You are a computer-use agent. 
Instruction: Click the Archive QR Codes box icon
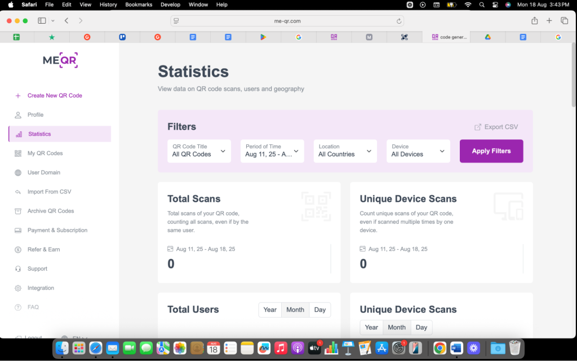coord(18,211)
